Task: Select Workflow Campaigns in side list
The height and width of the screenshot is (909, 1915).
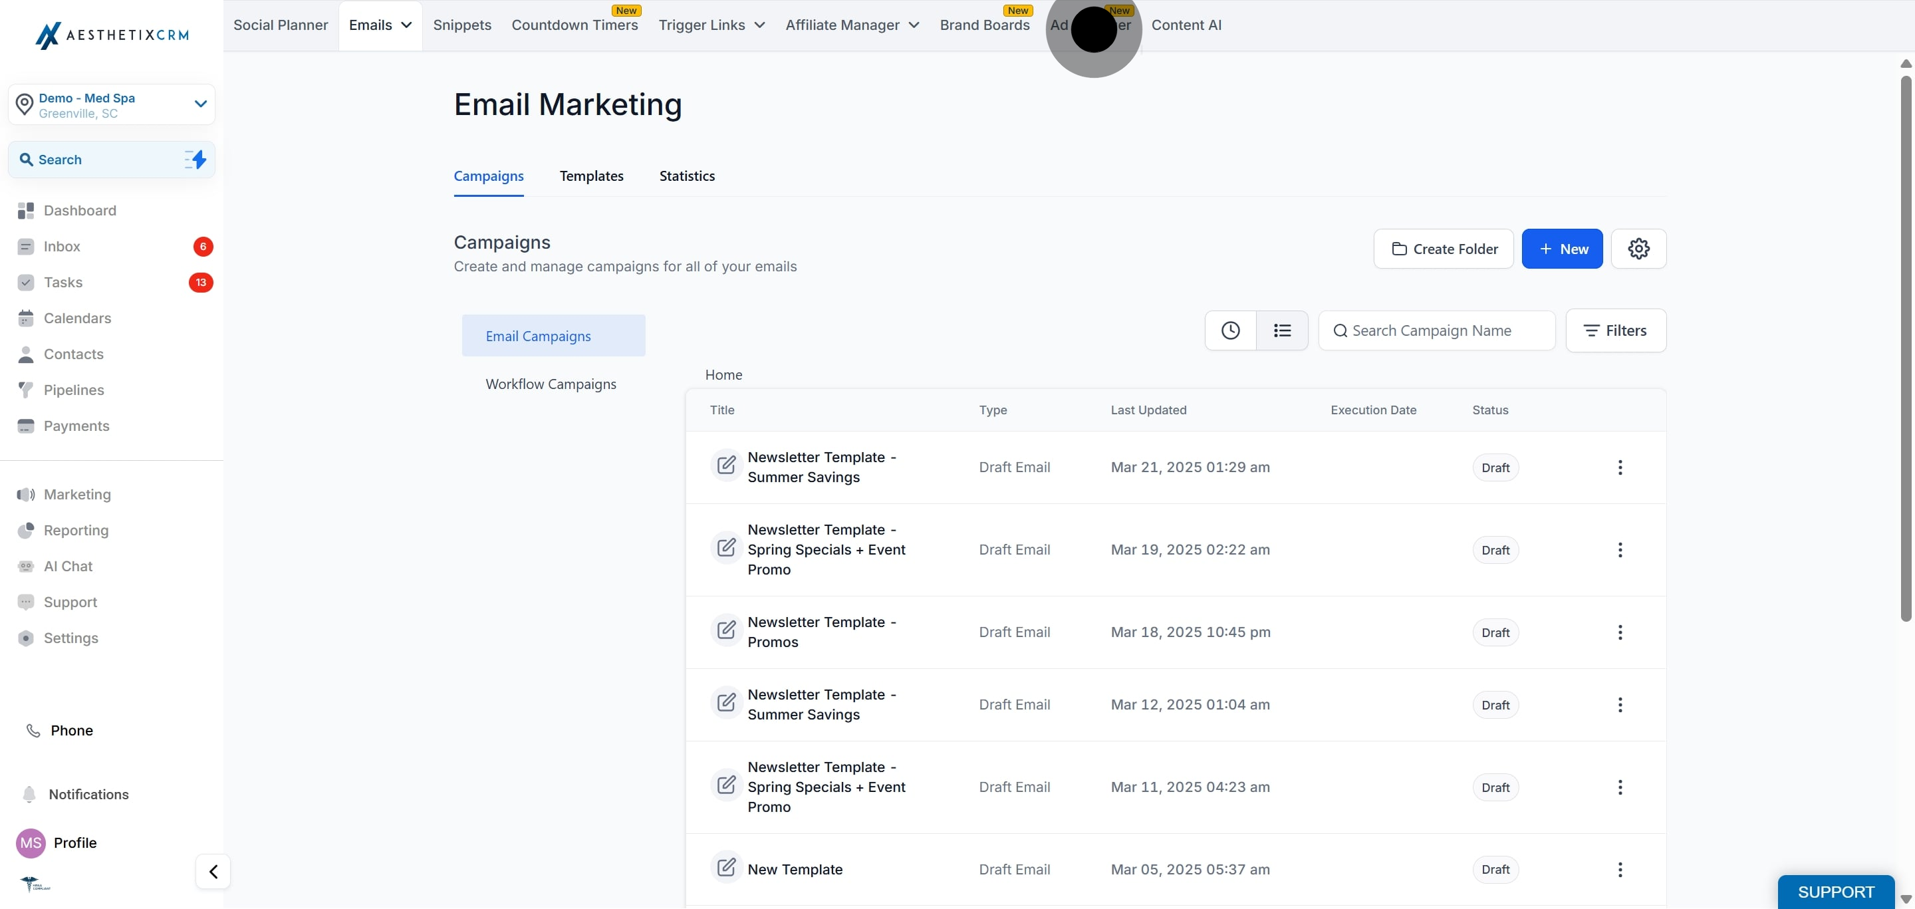Action: pyautogui.click(x=551, y=384)
